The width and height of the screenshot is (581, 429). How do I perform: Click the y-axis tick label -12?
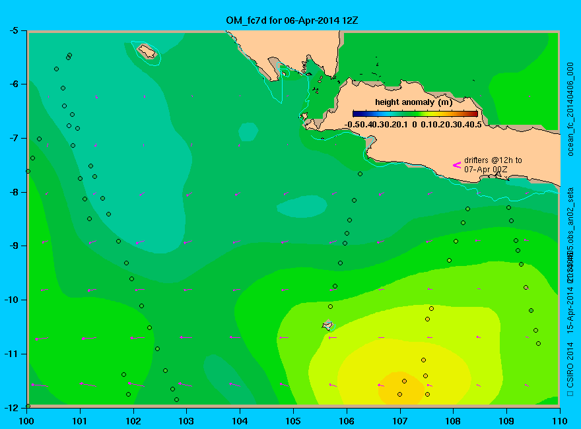[11, 407]
